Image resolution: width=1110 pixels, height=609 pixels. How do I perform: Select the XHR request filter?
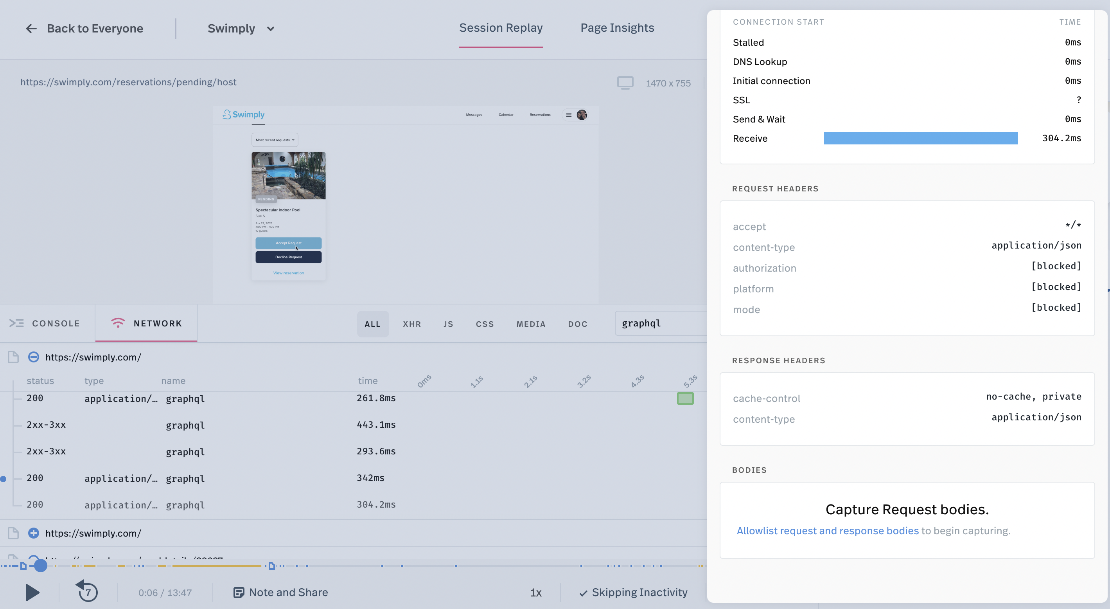point(412,323)
